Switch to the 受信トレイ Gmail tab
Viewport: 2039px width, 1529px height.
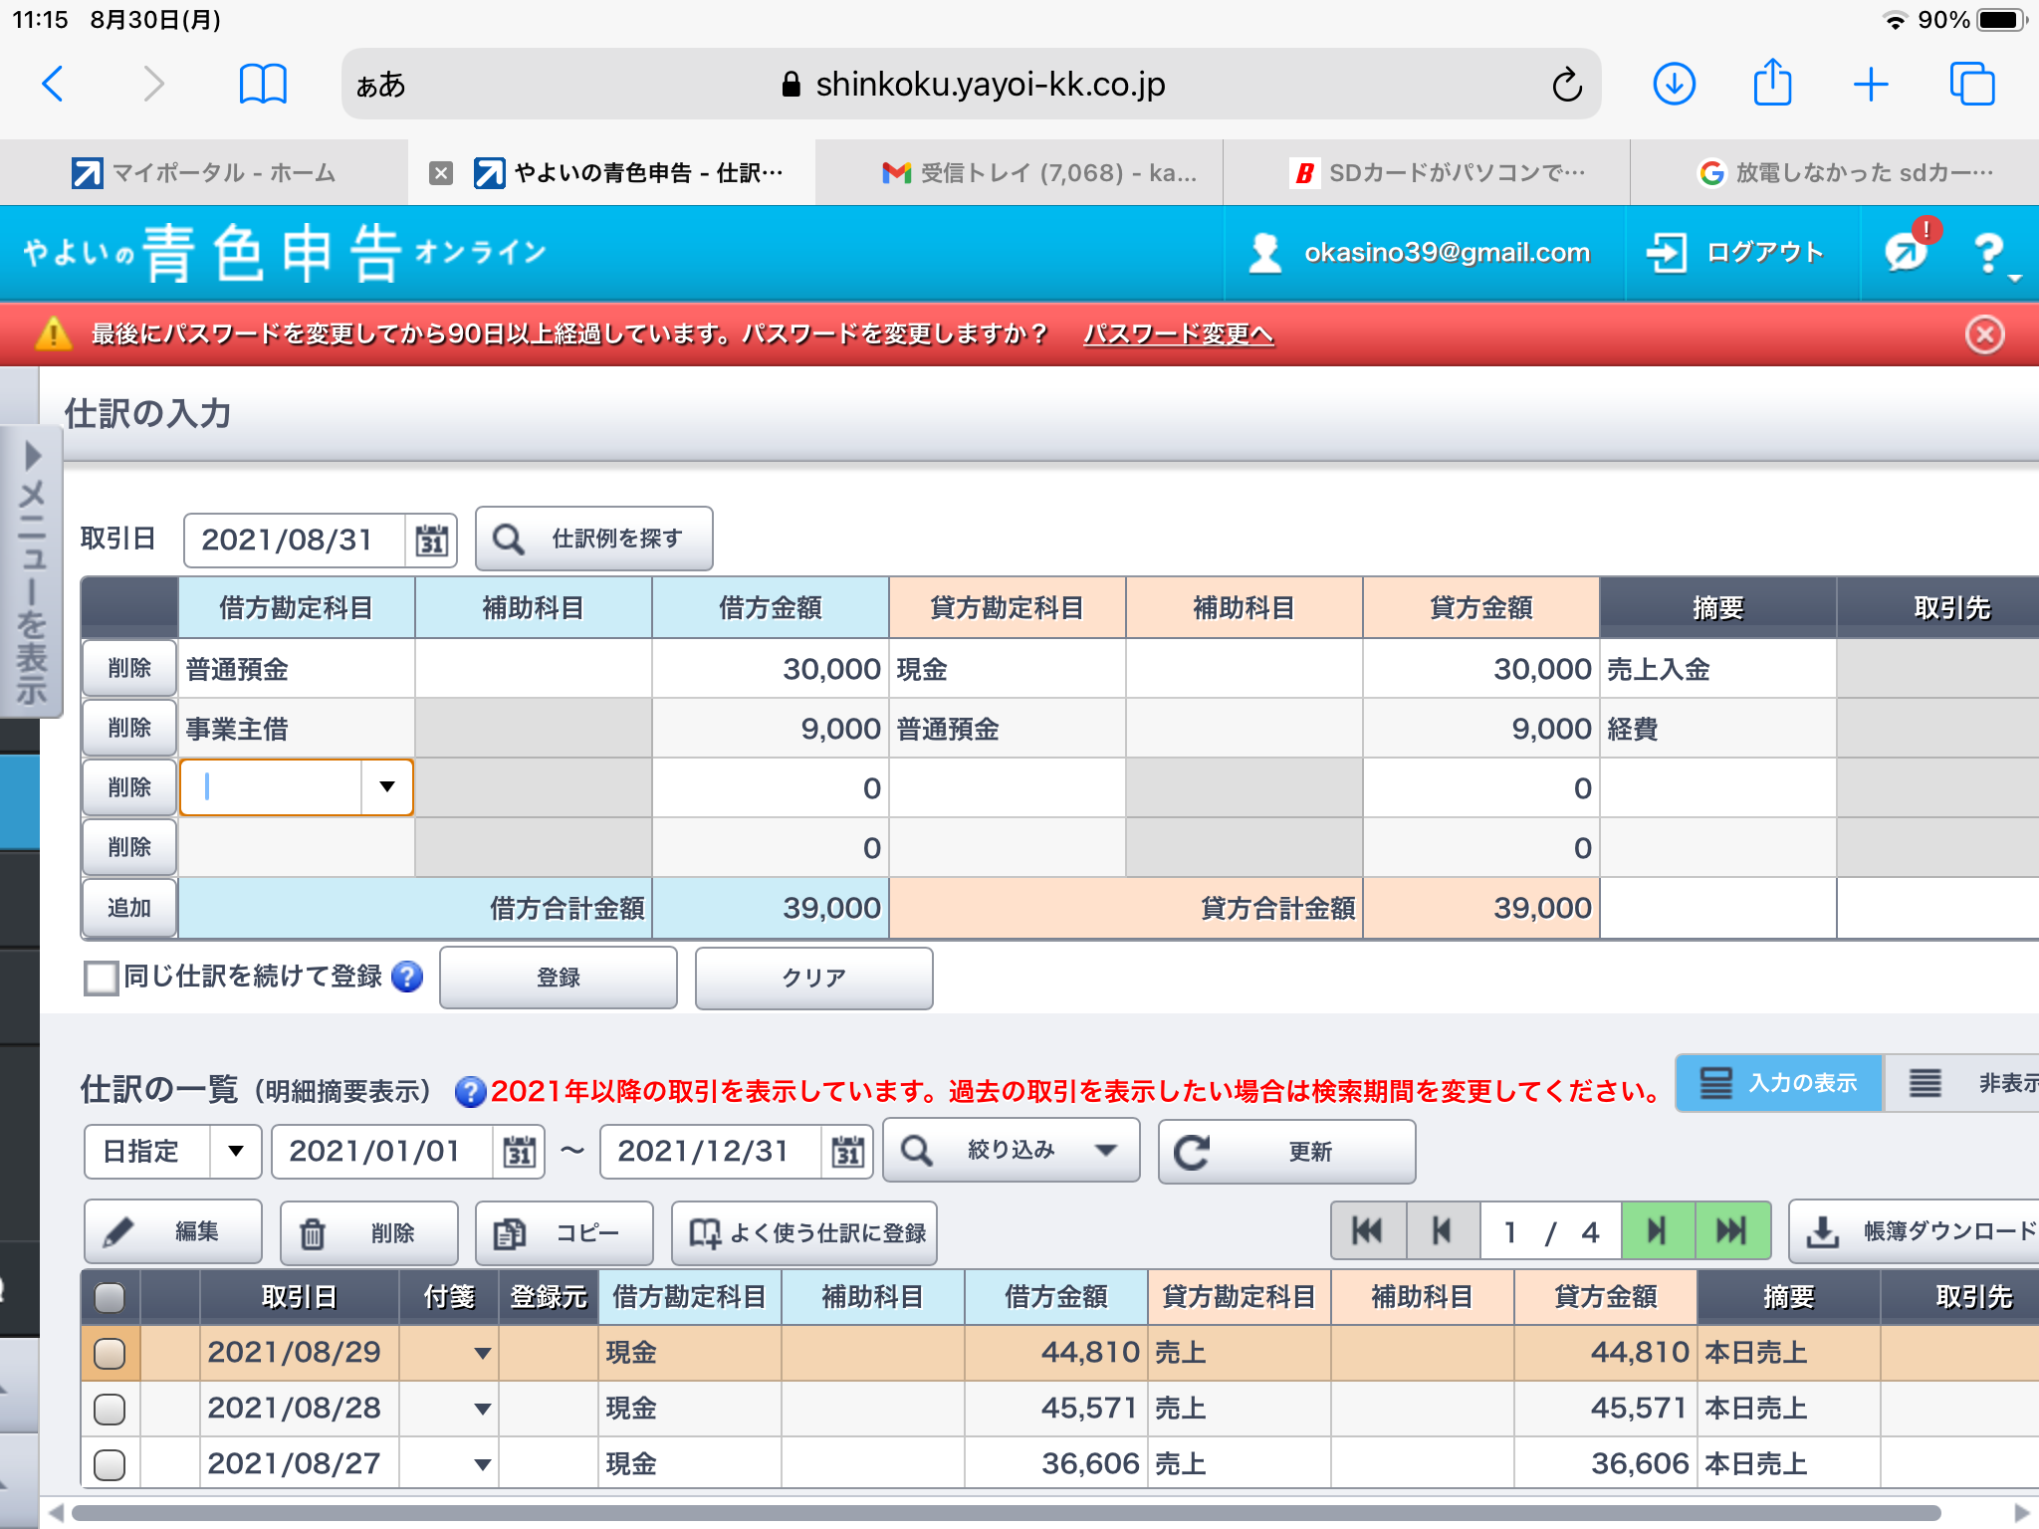coord(1040,173)
